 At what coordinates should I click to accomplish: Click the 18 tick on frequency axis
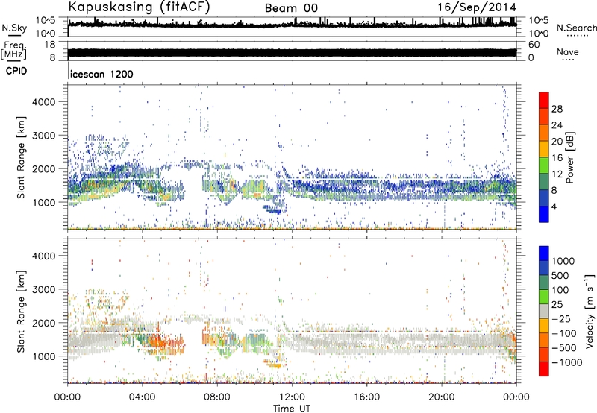50,45
